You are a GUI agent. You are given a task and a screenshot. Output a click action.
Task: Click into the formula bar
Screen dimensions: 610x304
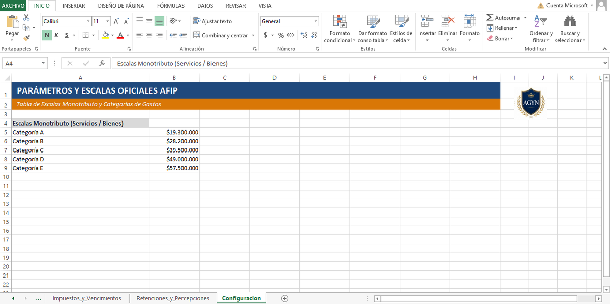pyautogui.click(x=360, y=63)
